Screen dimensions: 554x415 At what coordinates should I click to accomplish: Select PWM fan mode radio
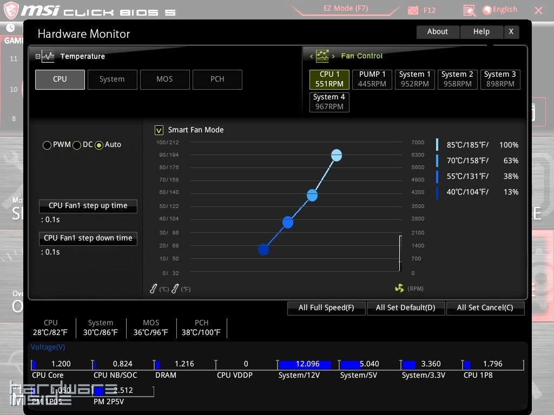[x=47, y=145]
